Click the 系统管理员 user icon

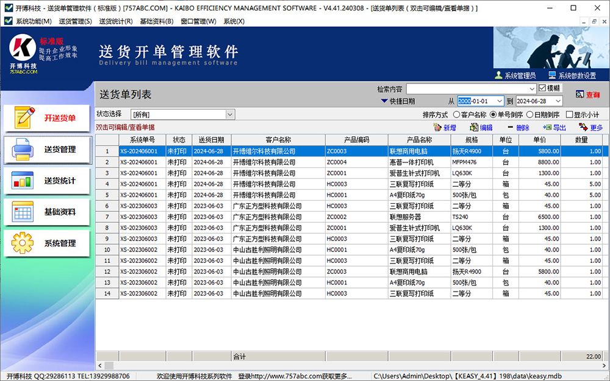[498, 75]
